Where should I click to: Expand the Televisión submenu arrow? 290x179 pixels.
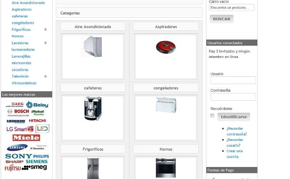click(46, 76)
